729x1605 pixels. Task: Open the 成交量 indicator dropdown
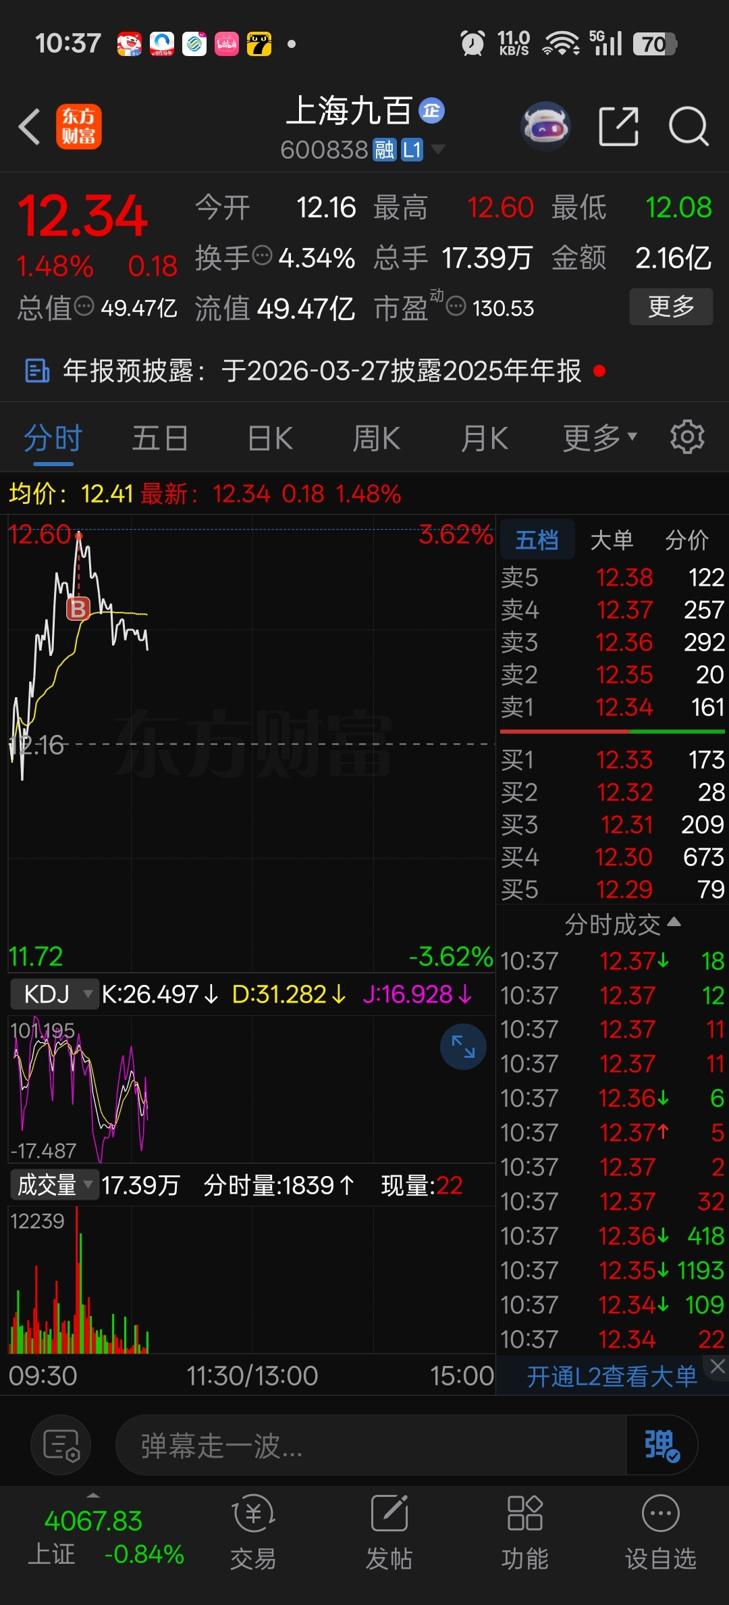tap(55, 1185)
